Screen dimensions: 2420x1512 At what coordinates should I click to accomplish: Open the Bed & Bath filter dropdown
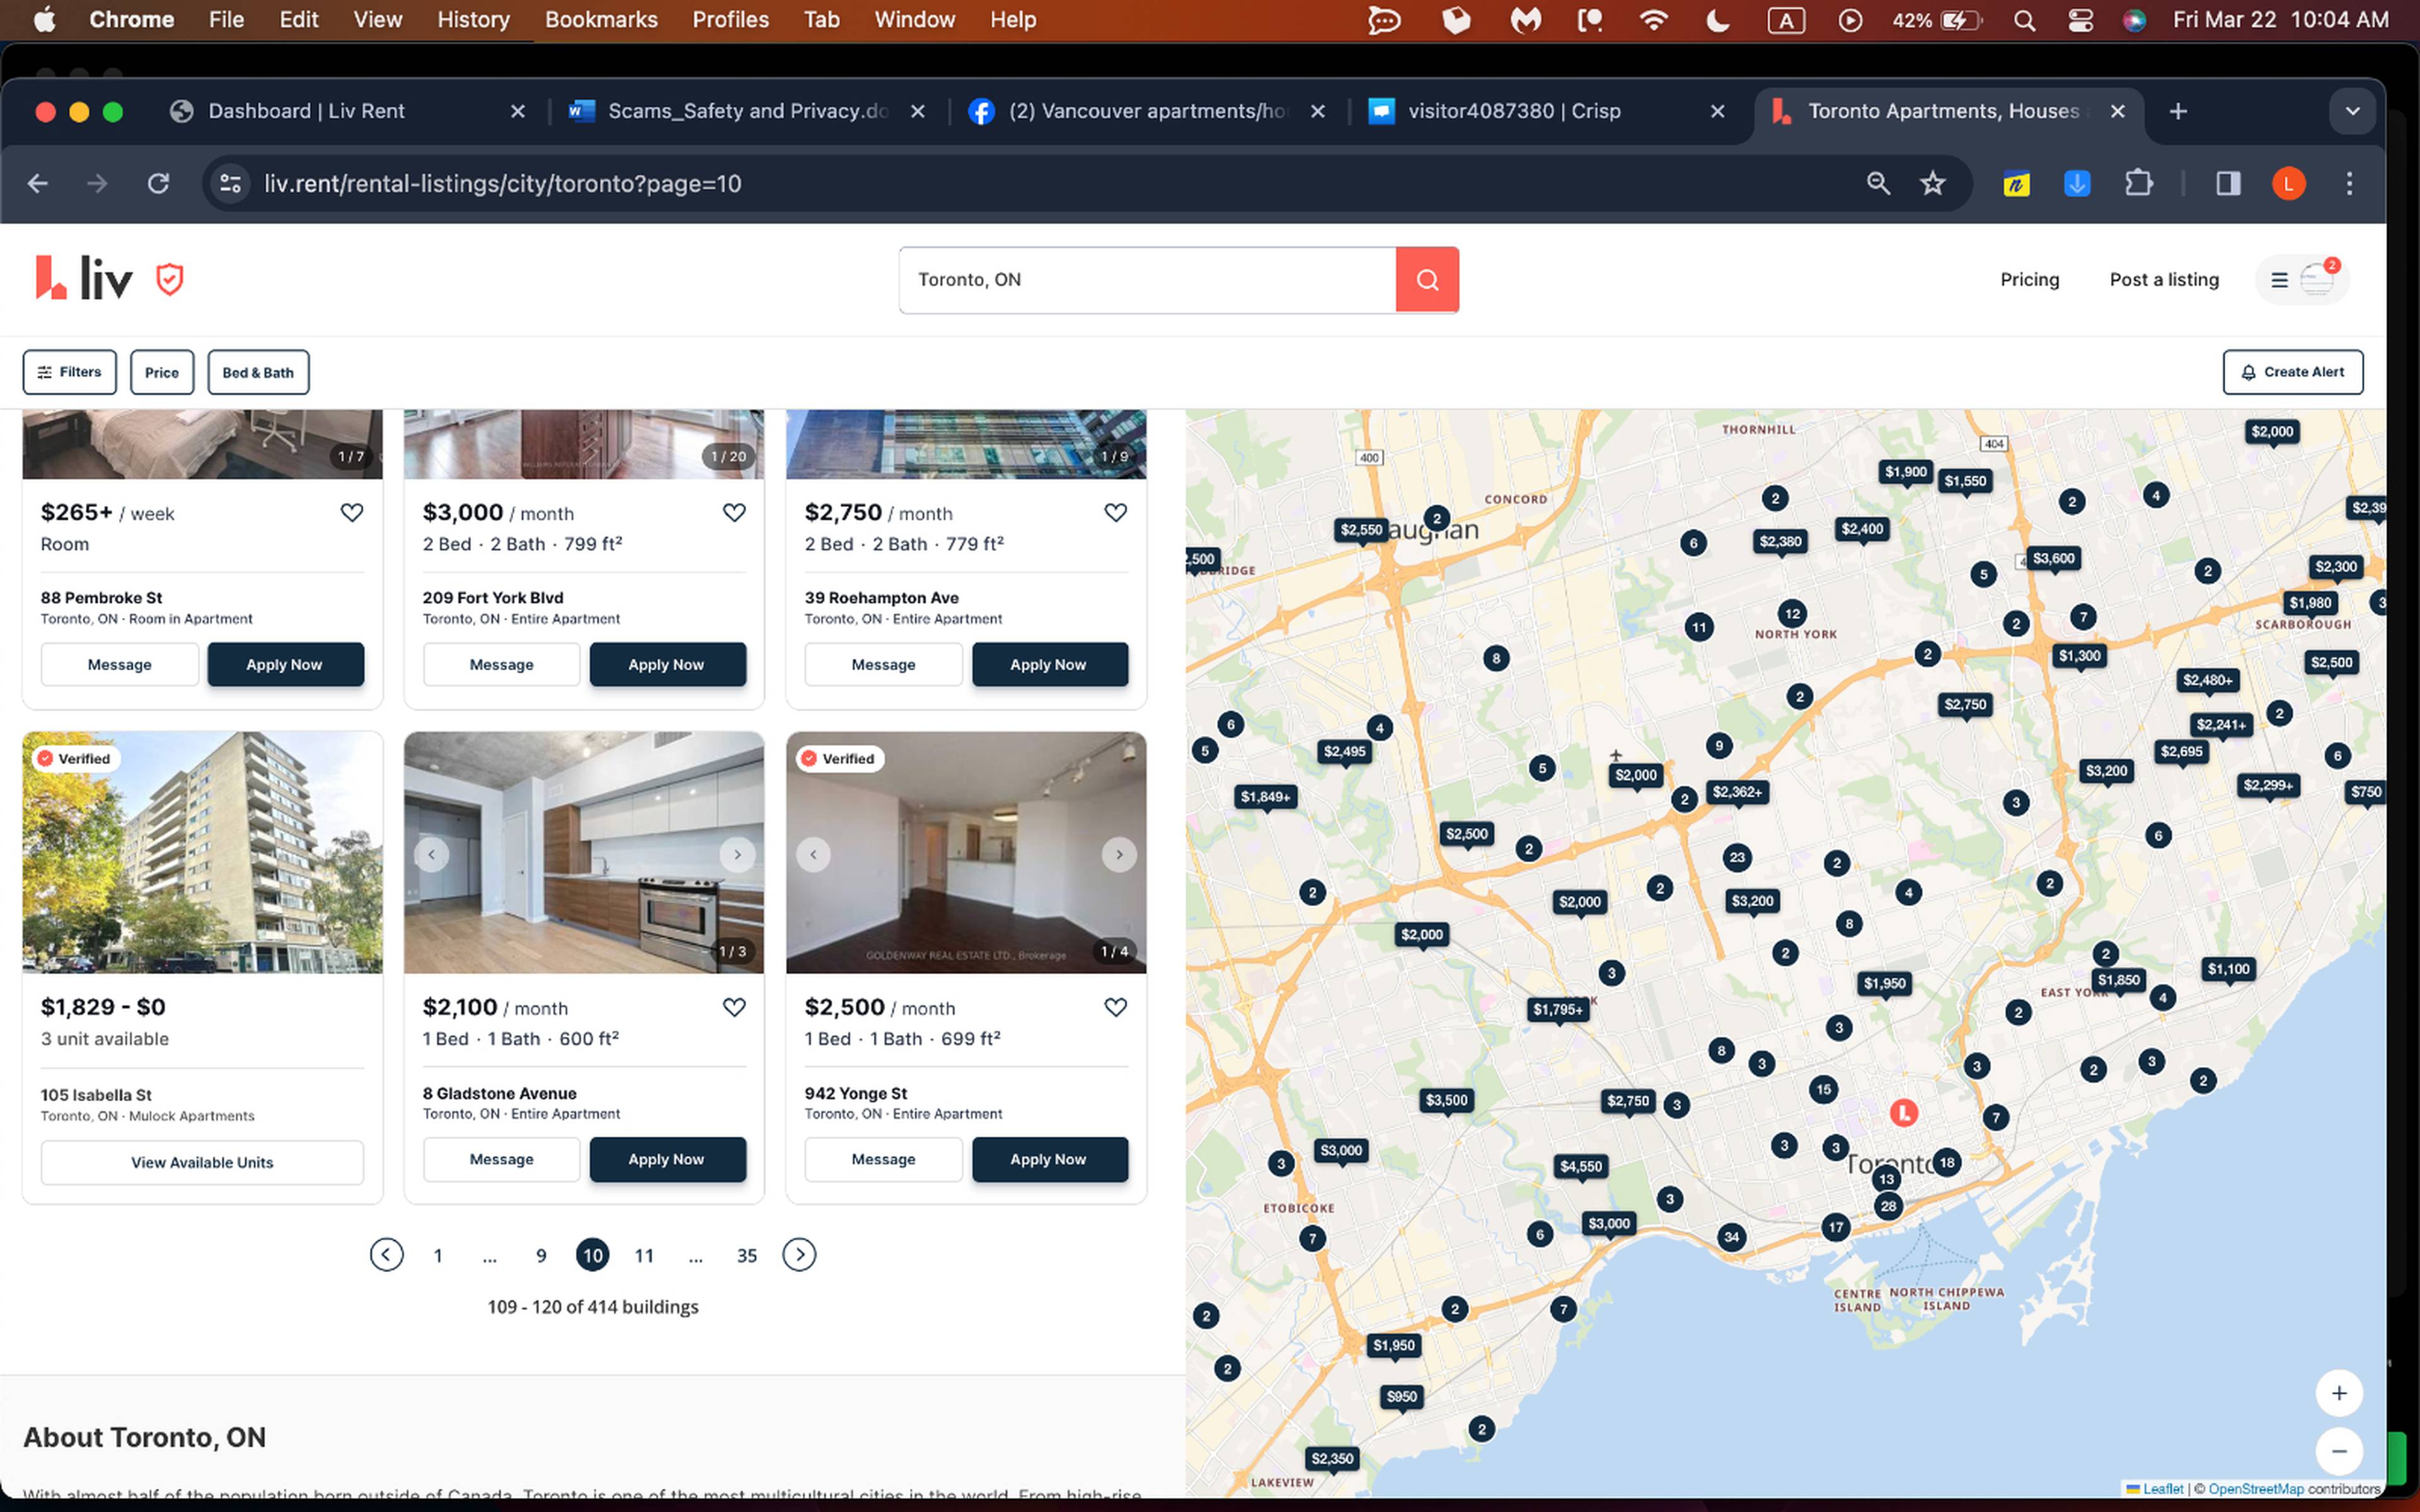258,372
